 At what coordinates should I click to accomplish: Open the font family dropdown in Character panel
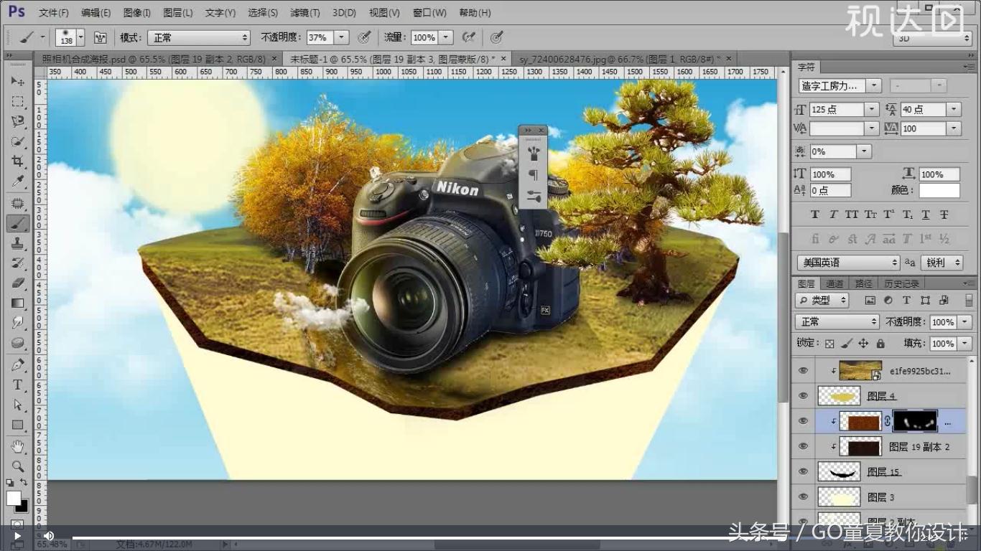[x=873, y=85]
